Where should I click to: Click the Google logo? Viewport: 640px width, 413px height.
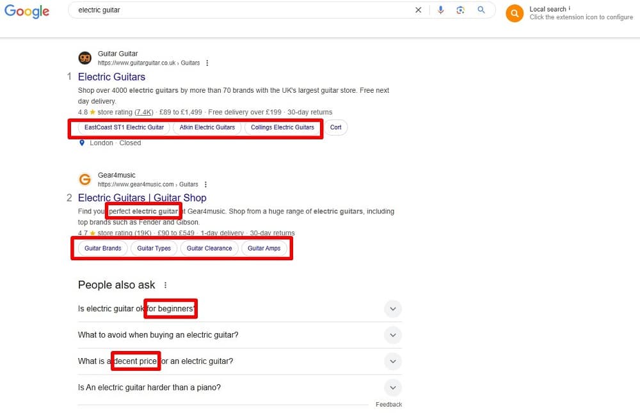point(26,11)
